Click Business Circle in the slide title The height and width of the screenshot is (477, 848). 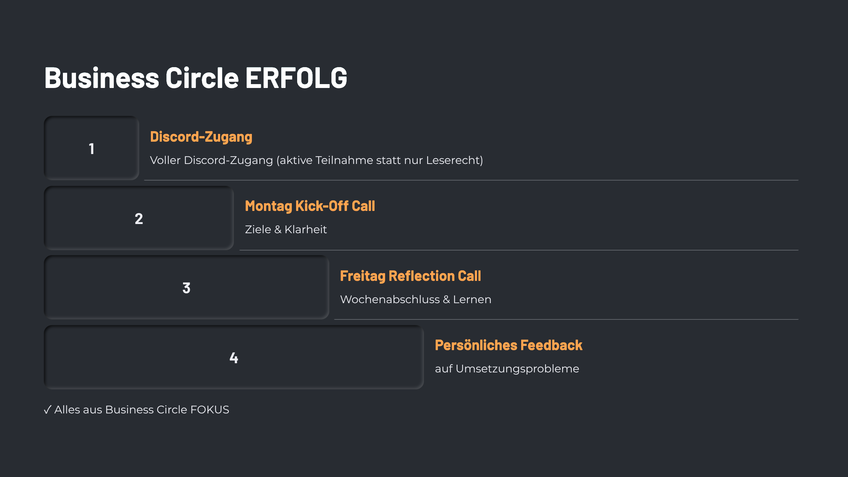click(141, 78)
